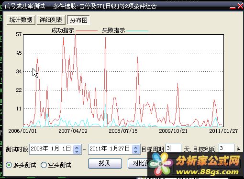Click the cyan 失败指示 legend line
The height and width of the screenshot is (179, 244).
coord(137,31)
